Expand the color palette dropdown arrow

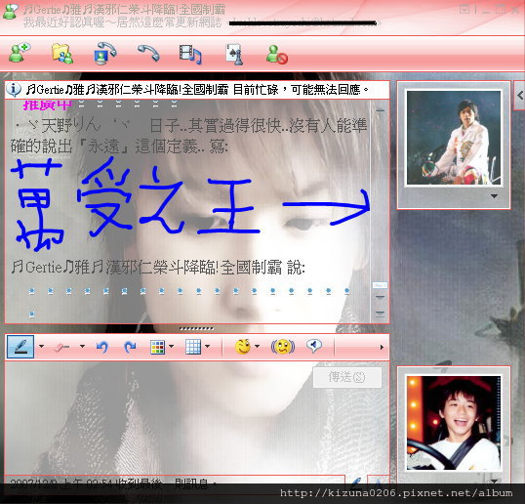pyautogui.click(x=171, y=346)
